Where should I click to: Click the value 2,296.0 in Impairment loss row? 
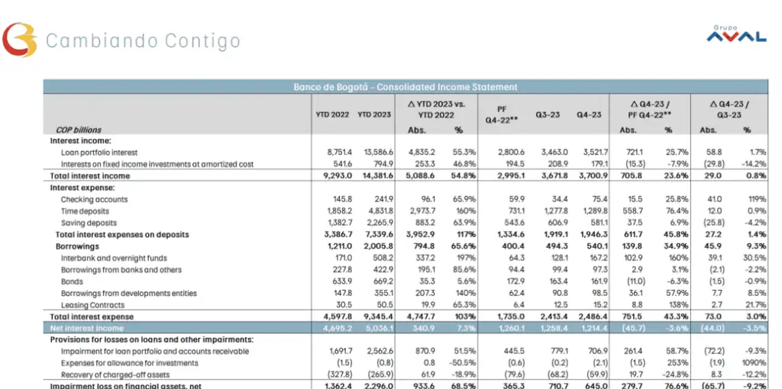[377, 385]
